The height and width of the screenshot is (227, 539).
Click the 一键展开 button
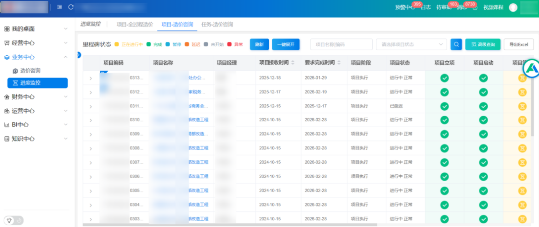click(x=286, y=44)
